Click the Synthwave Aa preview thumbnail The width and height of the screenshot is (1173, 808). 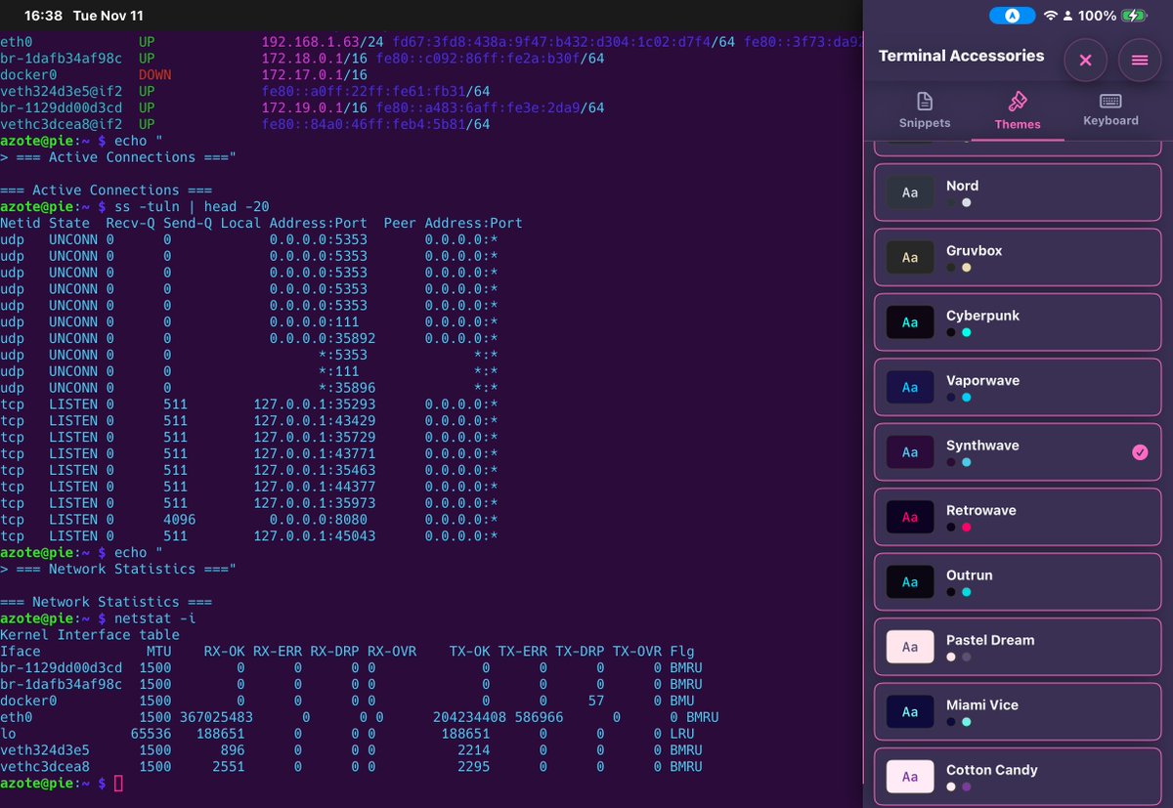(x=910, y=452)
